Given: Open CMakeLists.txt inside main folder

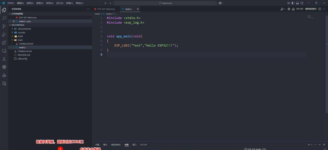Looking at the screenshot, I should point(50,43).
